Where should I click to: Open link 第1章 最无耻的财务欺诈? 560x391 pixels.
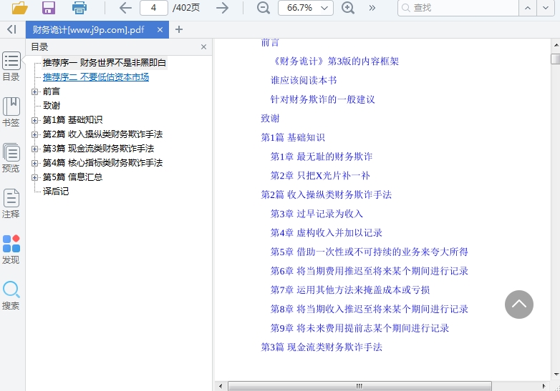[x=322, y=157]
